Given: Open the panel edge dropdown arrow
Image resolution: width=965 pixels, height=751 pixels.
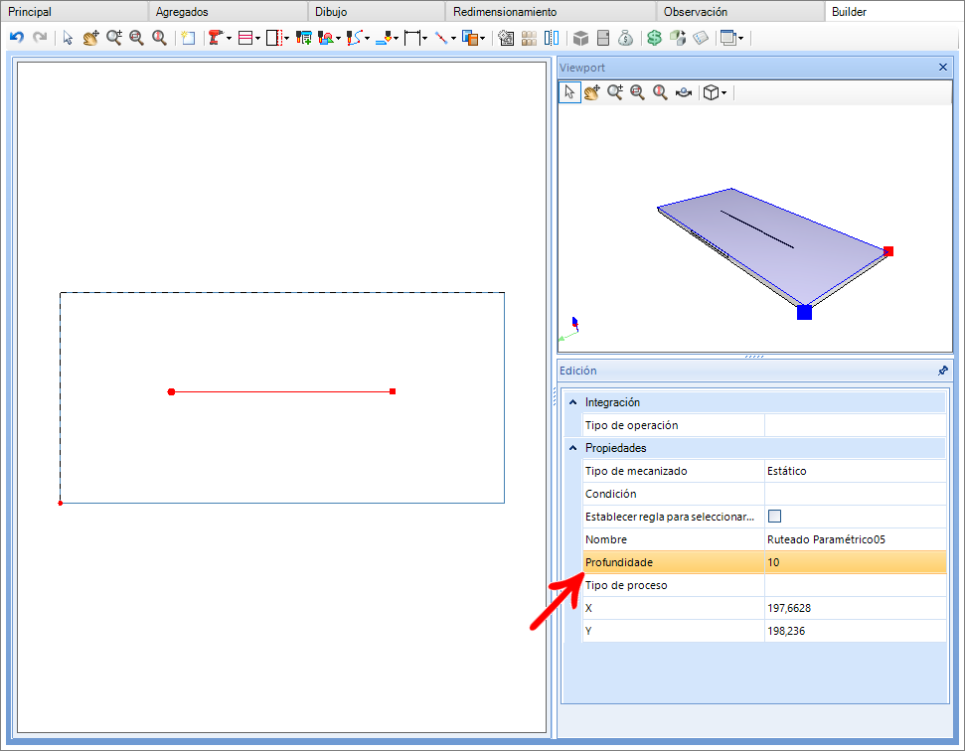Looking at the screenshot, I should coord(287,38).
